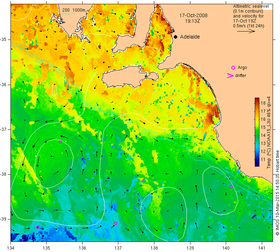Click the Adelaide city label
280x252 pixels.
pyautogui.click(x=190, y=37)
